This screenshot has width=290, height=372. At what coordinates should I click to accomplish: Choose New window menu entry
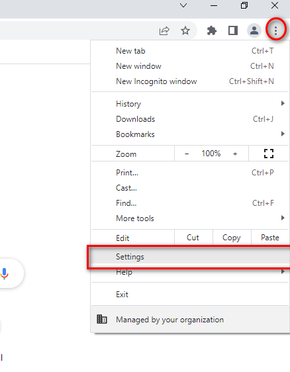click(190, 66)
